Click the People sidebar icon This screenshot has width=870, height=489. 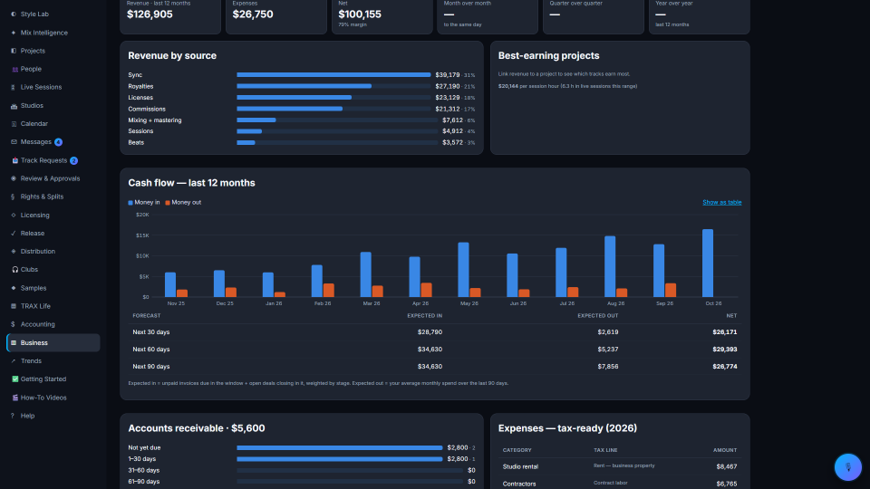pyautogui.click(x=14, y=70)
